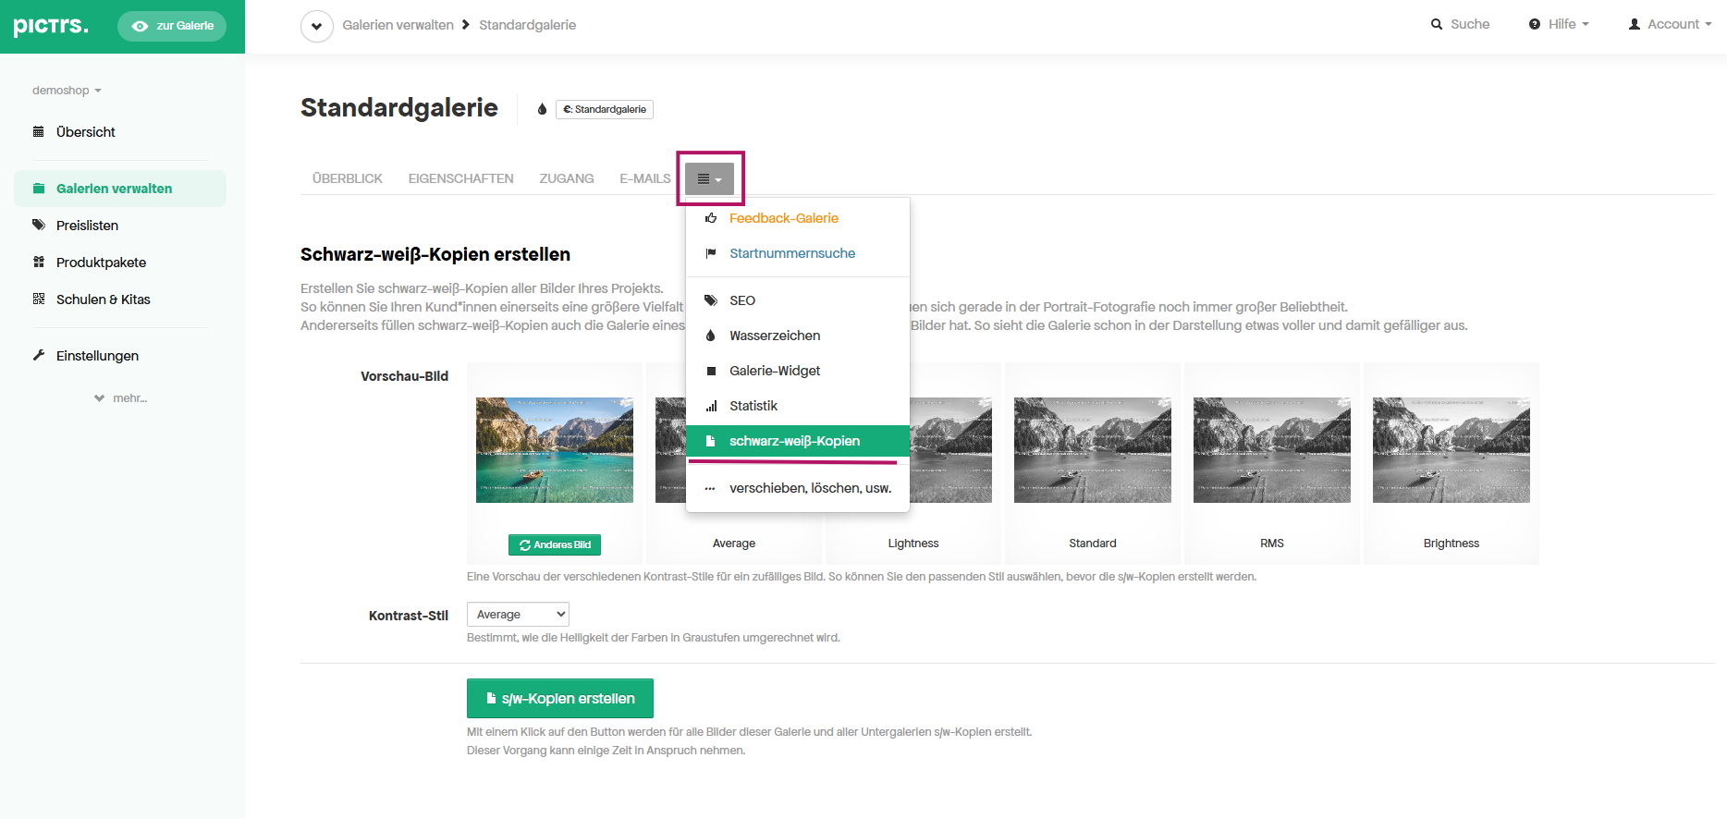Open Statistik from the menu
Viewport: 1727px width, 819px height.
(x=798, y=406)
